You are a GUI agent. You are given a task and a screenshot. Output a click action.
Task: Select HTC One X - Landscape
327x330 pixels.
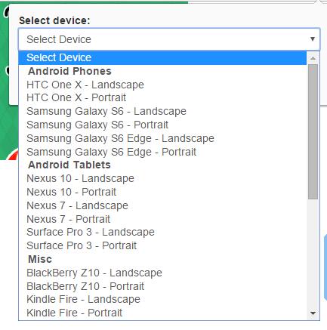[x=162, y=85]
